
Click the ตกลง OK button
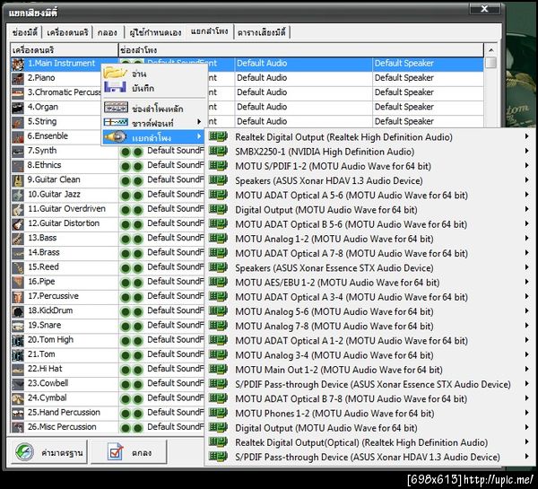click(x=129, y=452)
